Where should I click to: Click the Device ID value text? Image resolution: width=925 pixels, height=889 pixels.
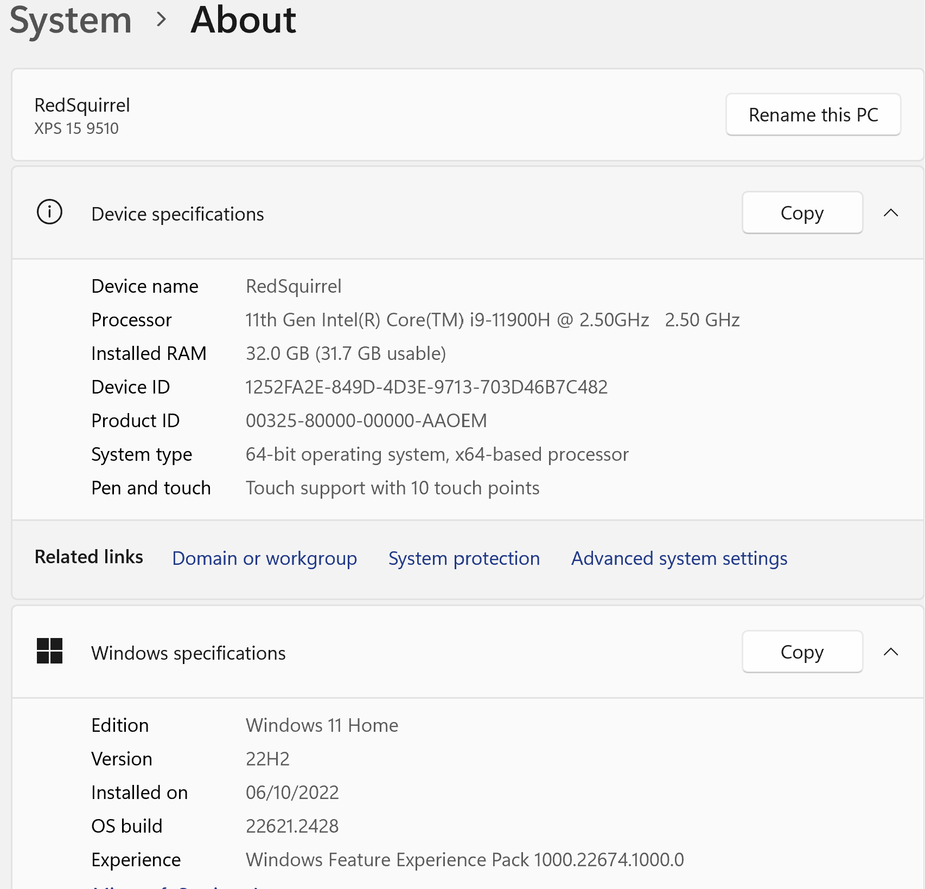(x=426, y=387)
